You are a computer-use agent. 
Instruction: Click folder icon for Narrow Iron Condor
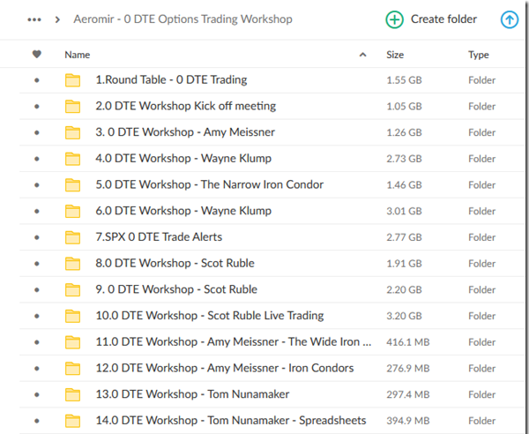point(72,185)
